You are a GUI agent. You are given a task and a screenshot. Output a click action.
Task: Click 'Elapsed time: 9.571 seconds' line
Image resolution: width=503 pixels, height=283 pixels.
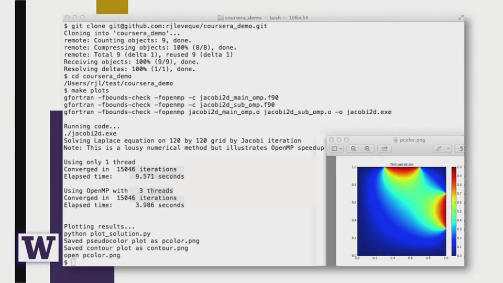(124, 177)
